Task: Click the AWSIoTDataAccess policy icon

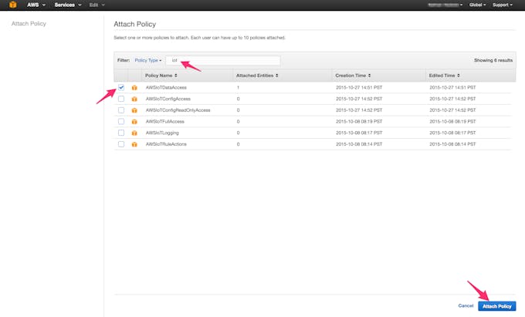Action: [134, 88]
